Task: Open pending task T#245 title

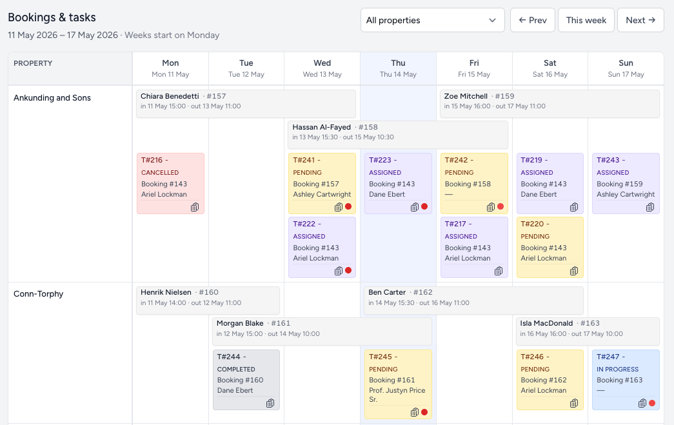Action: click(383, 357)
